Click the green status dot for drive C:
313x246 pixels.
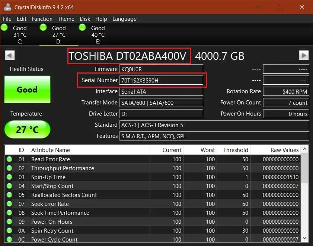[4, 27]
